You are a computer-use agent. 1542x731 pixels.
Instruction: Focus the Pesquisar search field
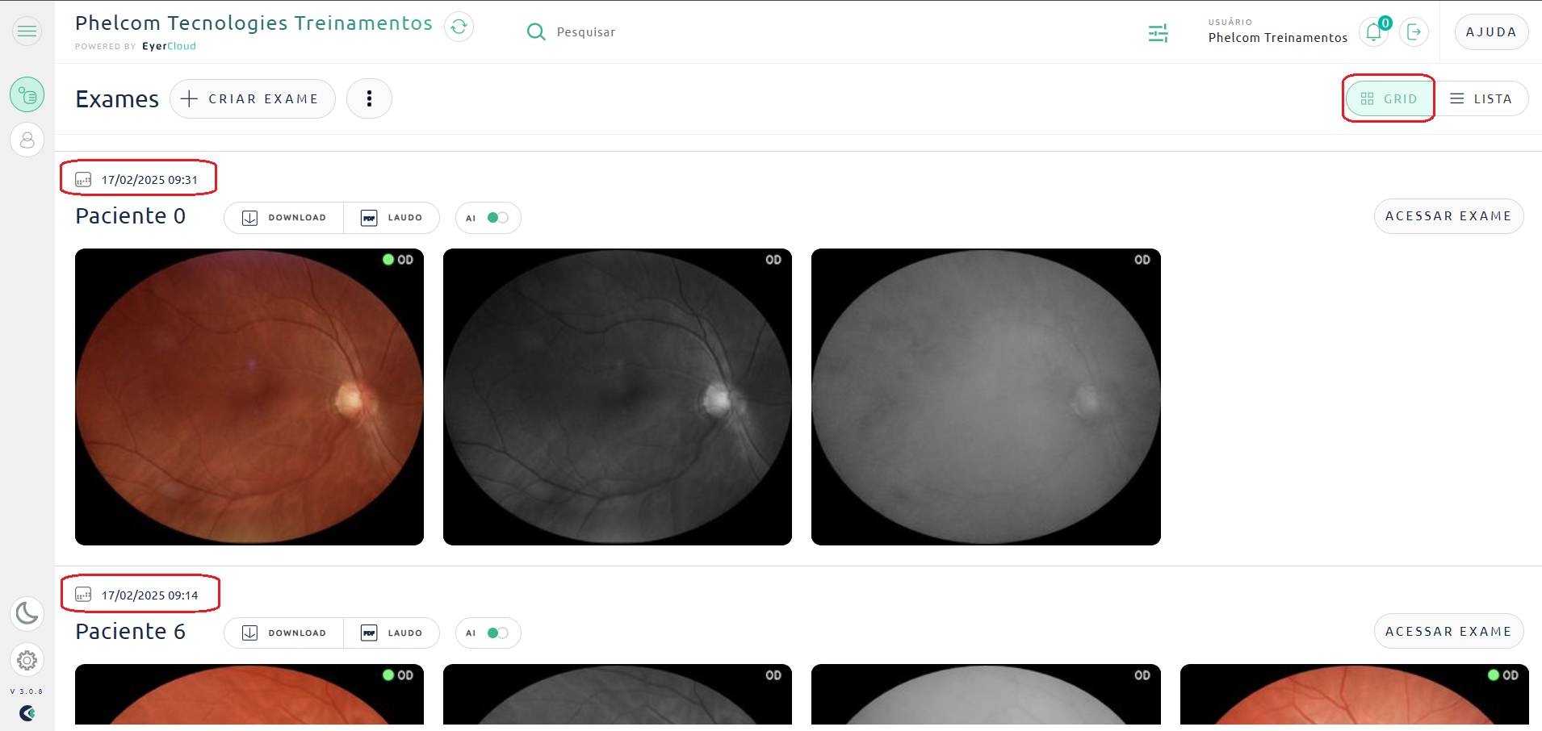[586, 32]
